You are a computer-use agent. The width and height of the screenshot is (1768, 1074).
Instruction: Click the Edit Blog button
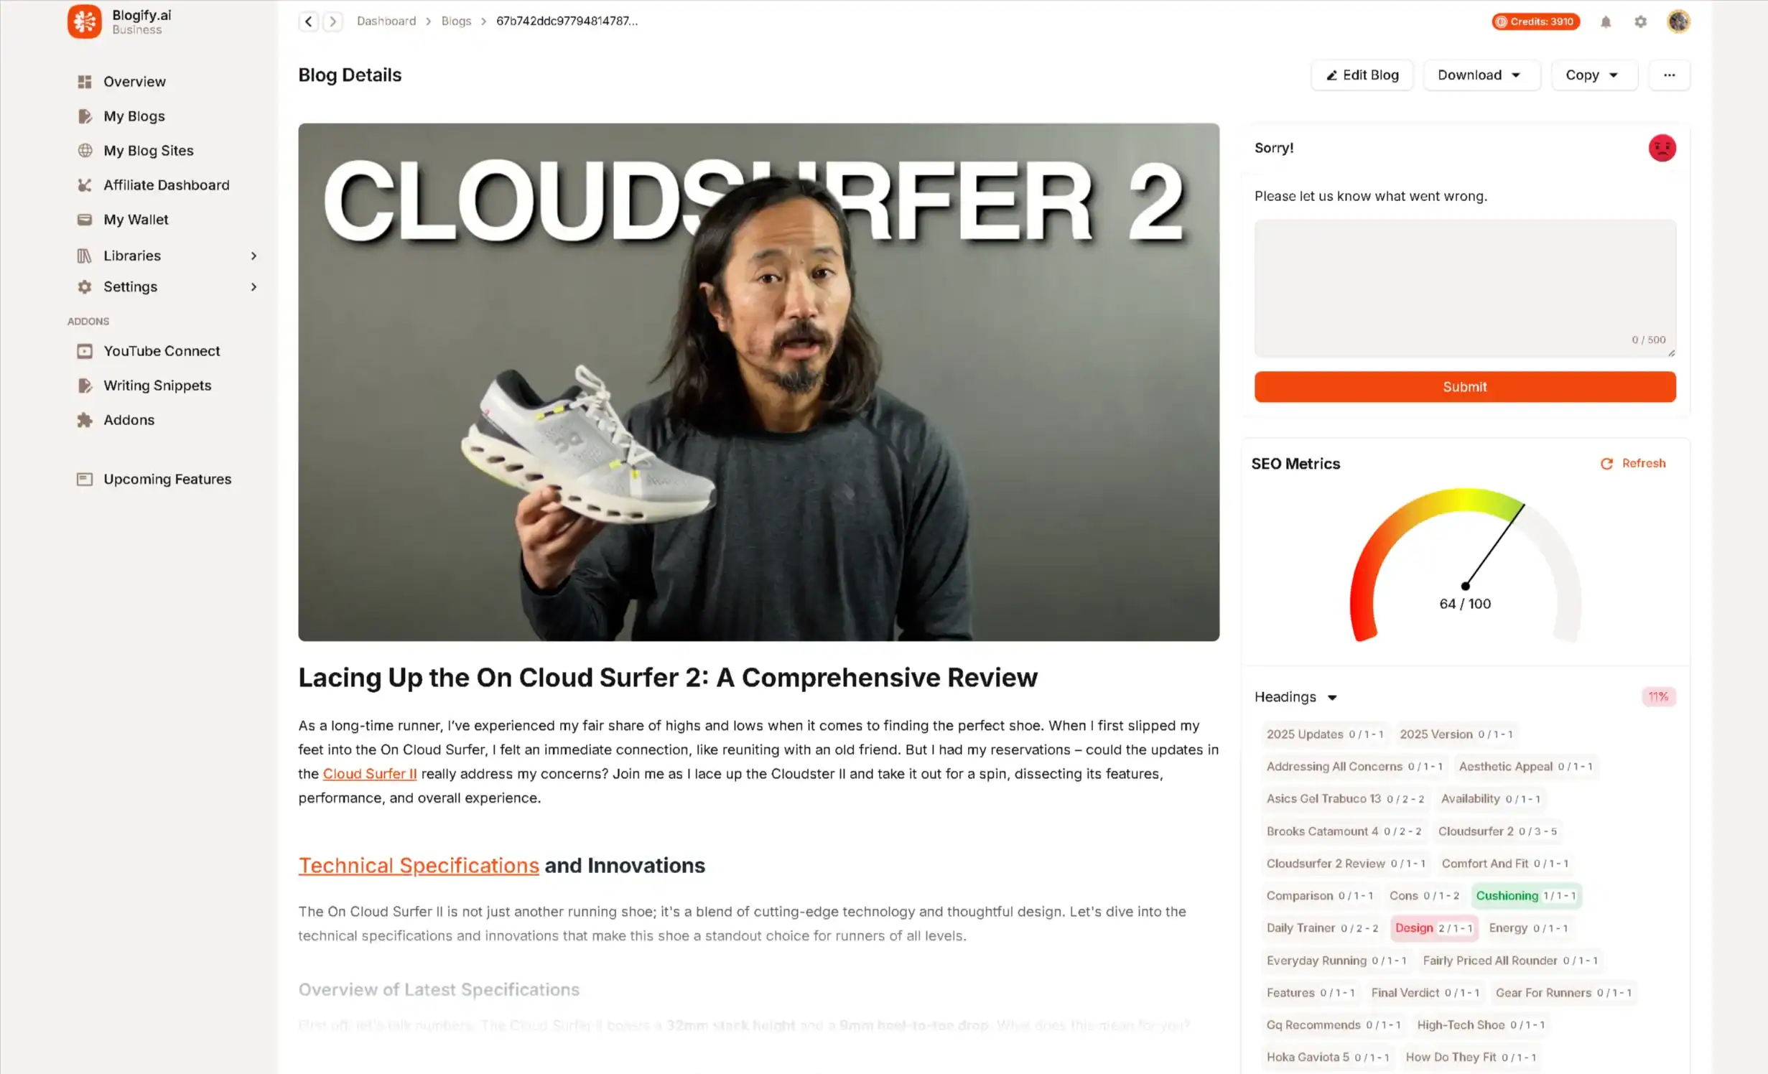click(x=1362, y=75)
